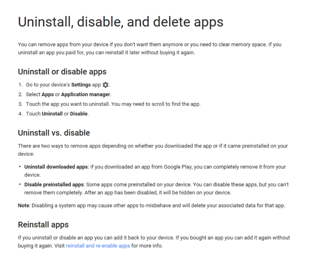Viewport: 310px width, 256px height.
Task: Click the bold word Settings in step one
Action: (81, 85)
